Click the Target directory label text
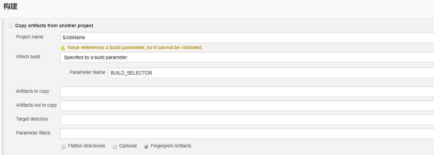The width and height of the screenshot is (434, 155). 32,119
